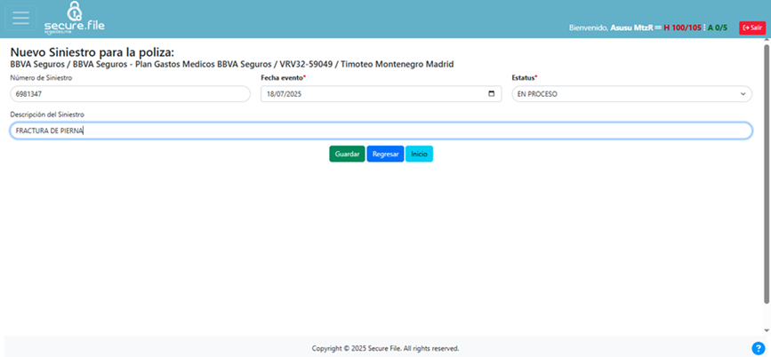The image size is (771, 357).
Task: Click the scrollbar up arrow
Action: tap(767, 43)
